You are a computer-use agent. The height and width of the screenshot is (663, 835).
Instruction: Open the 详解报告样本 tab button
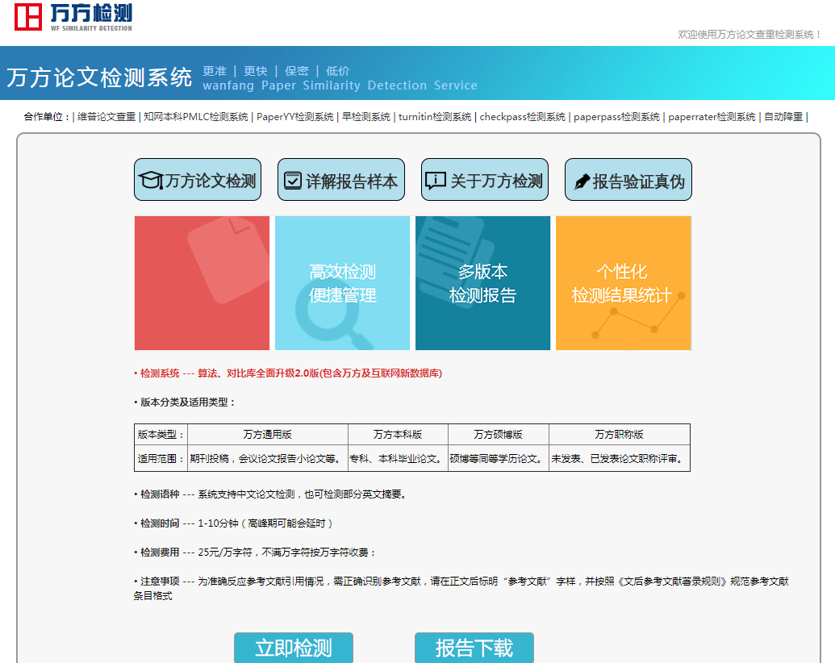click(340, 180)
